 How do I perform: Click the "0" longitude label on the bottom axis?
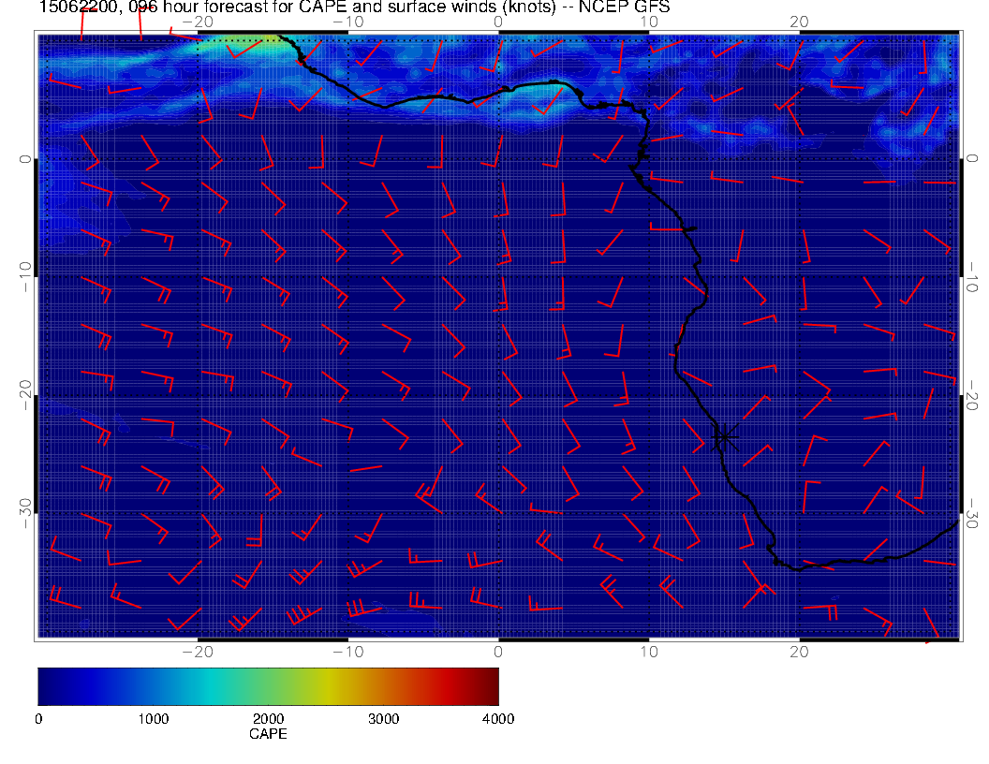(x=498, y=652)
